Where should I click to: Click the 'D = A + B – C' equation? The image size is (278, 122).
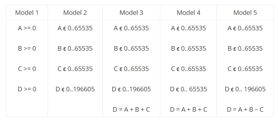[x=245, y=109]
